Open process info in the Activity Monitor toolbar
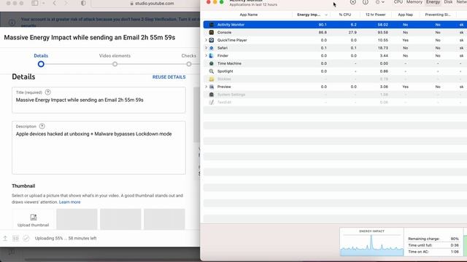467x262 pixels. point(366,2)
